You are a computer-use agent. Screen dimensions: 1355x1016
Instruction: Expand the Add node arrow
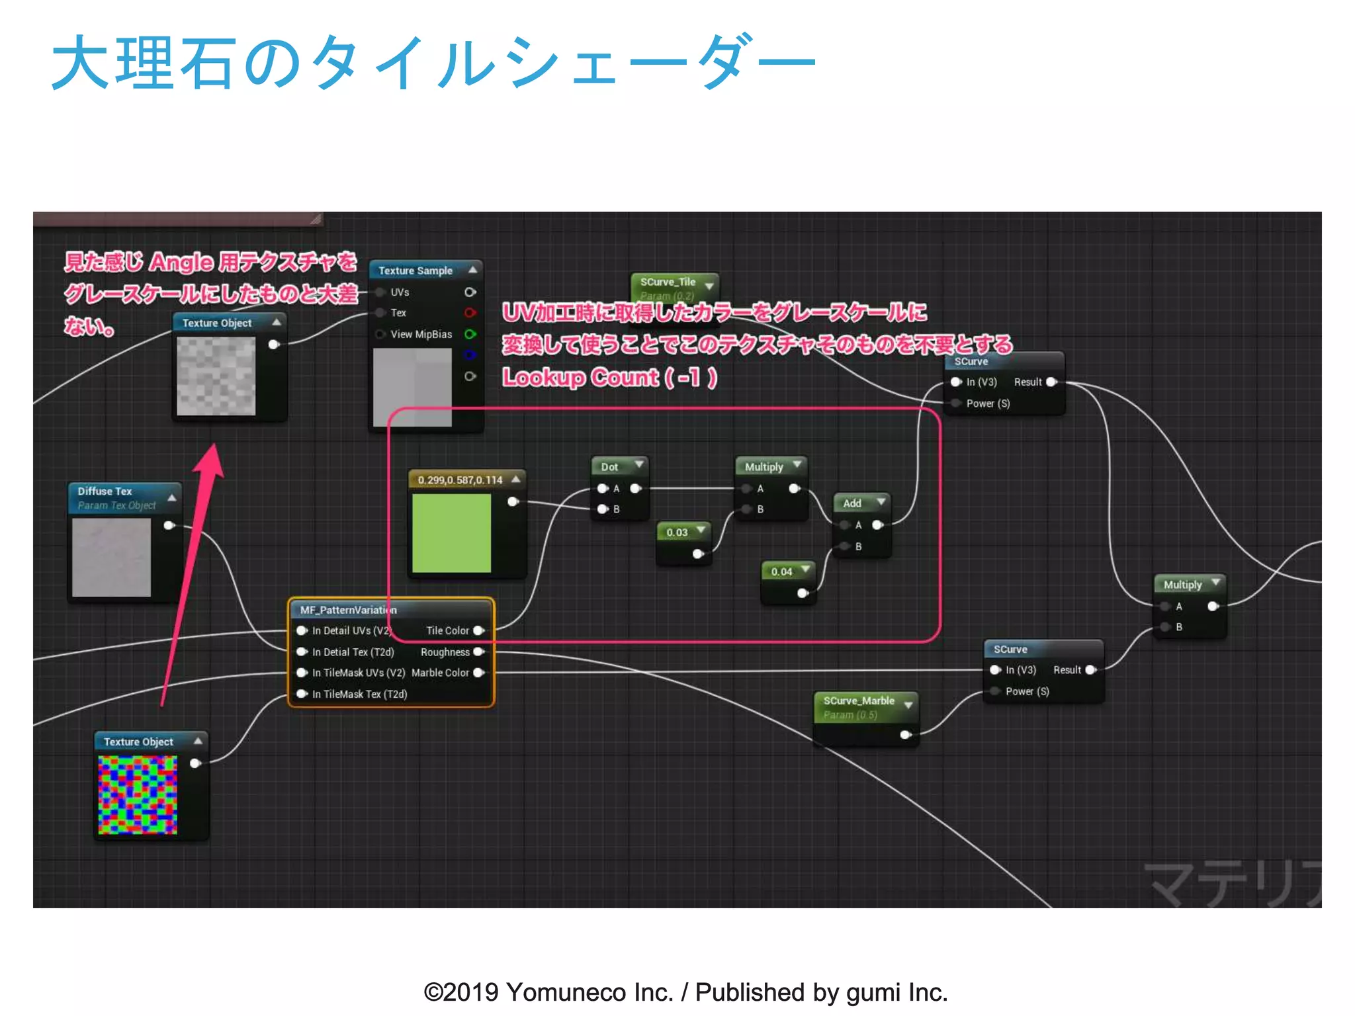[881, 502]
